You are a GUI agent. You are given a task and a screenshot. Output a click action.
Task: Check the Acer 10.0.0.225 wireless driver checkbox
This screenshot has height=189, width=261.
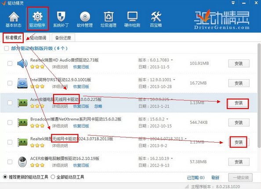coord(10,103)
